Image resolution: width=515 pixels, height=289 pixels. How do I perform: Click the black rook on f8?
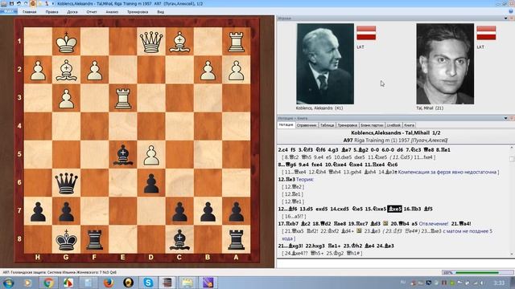95,239
